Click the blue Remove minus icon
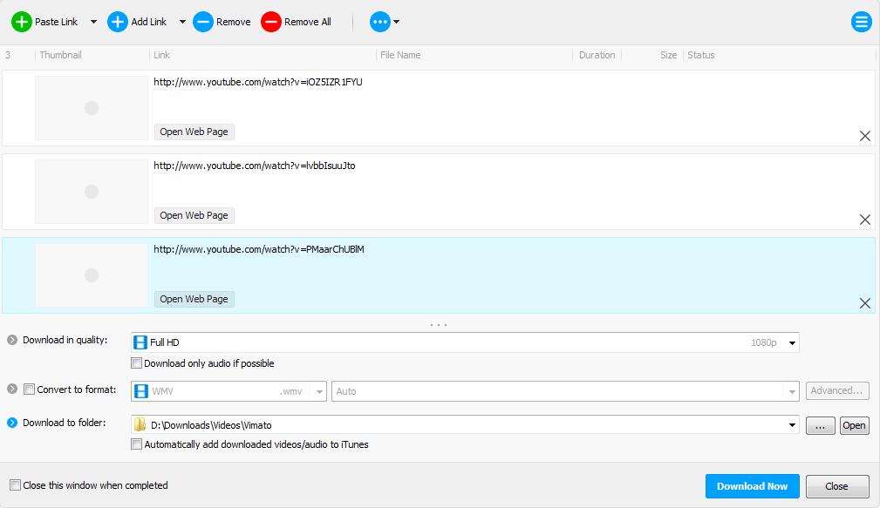This screenshot has width=880, height=508. [x=203, y=22]
